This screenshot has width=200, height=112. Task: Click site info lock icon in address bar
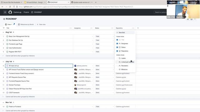[17, 7]
